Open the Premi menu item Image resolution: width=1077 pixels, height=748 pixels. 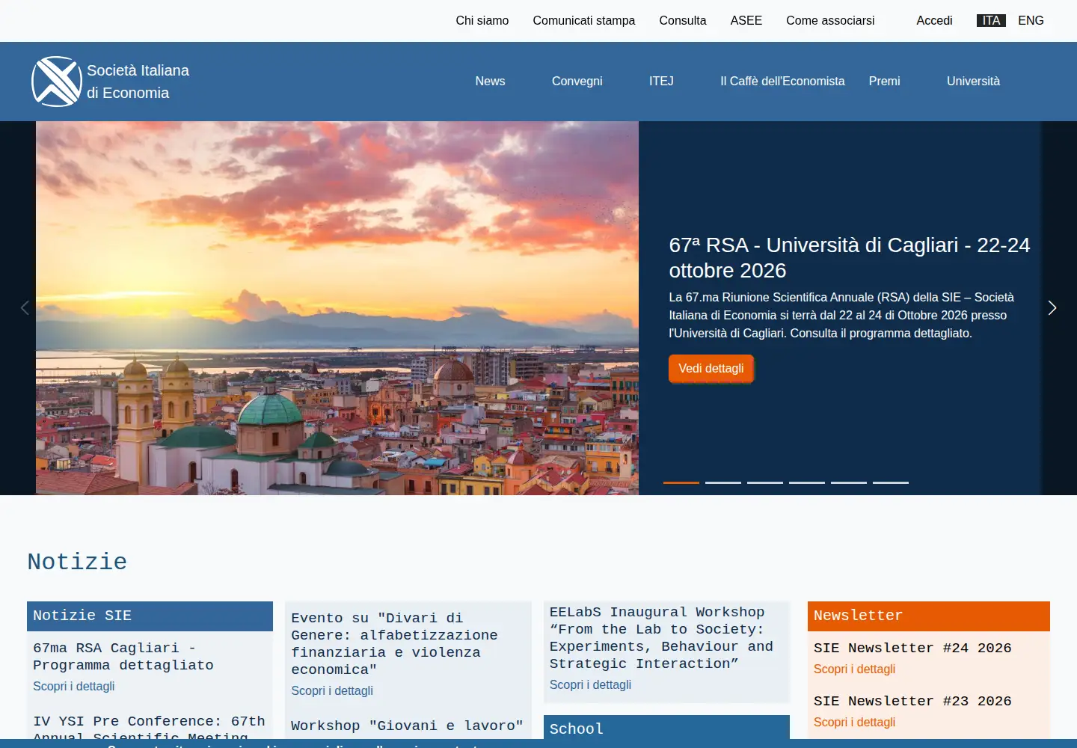[x=885, y=82]
